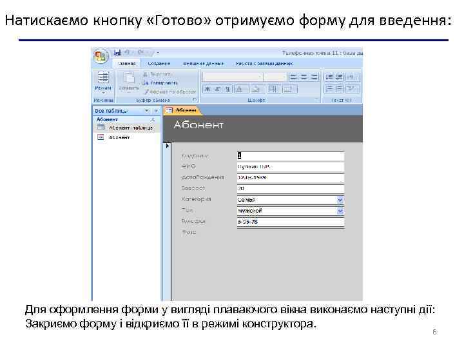Open the Буфер обмена dialog launcher
464x348 pixels.
(195, 100)
